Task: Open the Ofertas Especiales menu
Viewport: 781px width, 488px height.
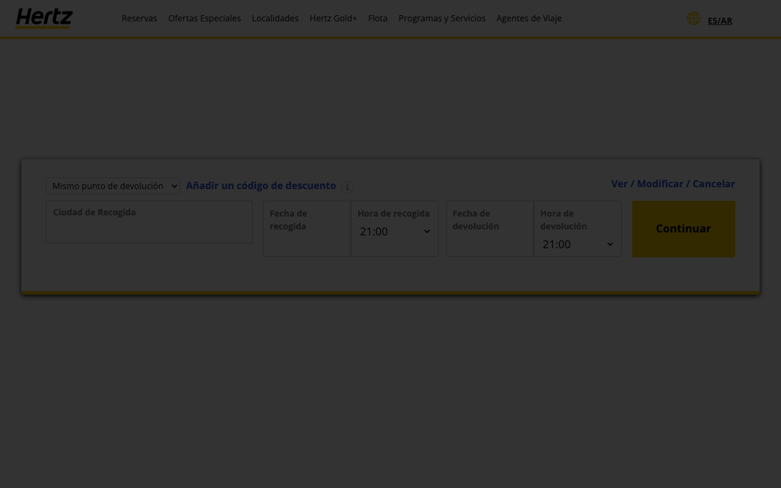Action: pos(204,18)
